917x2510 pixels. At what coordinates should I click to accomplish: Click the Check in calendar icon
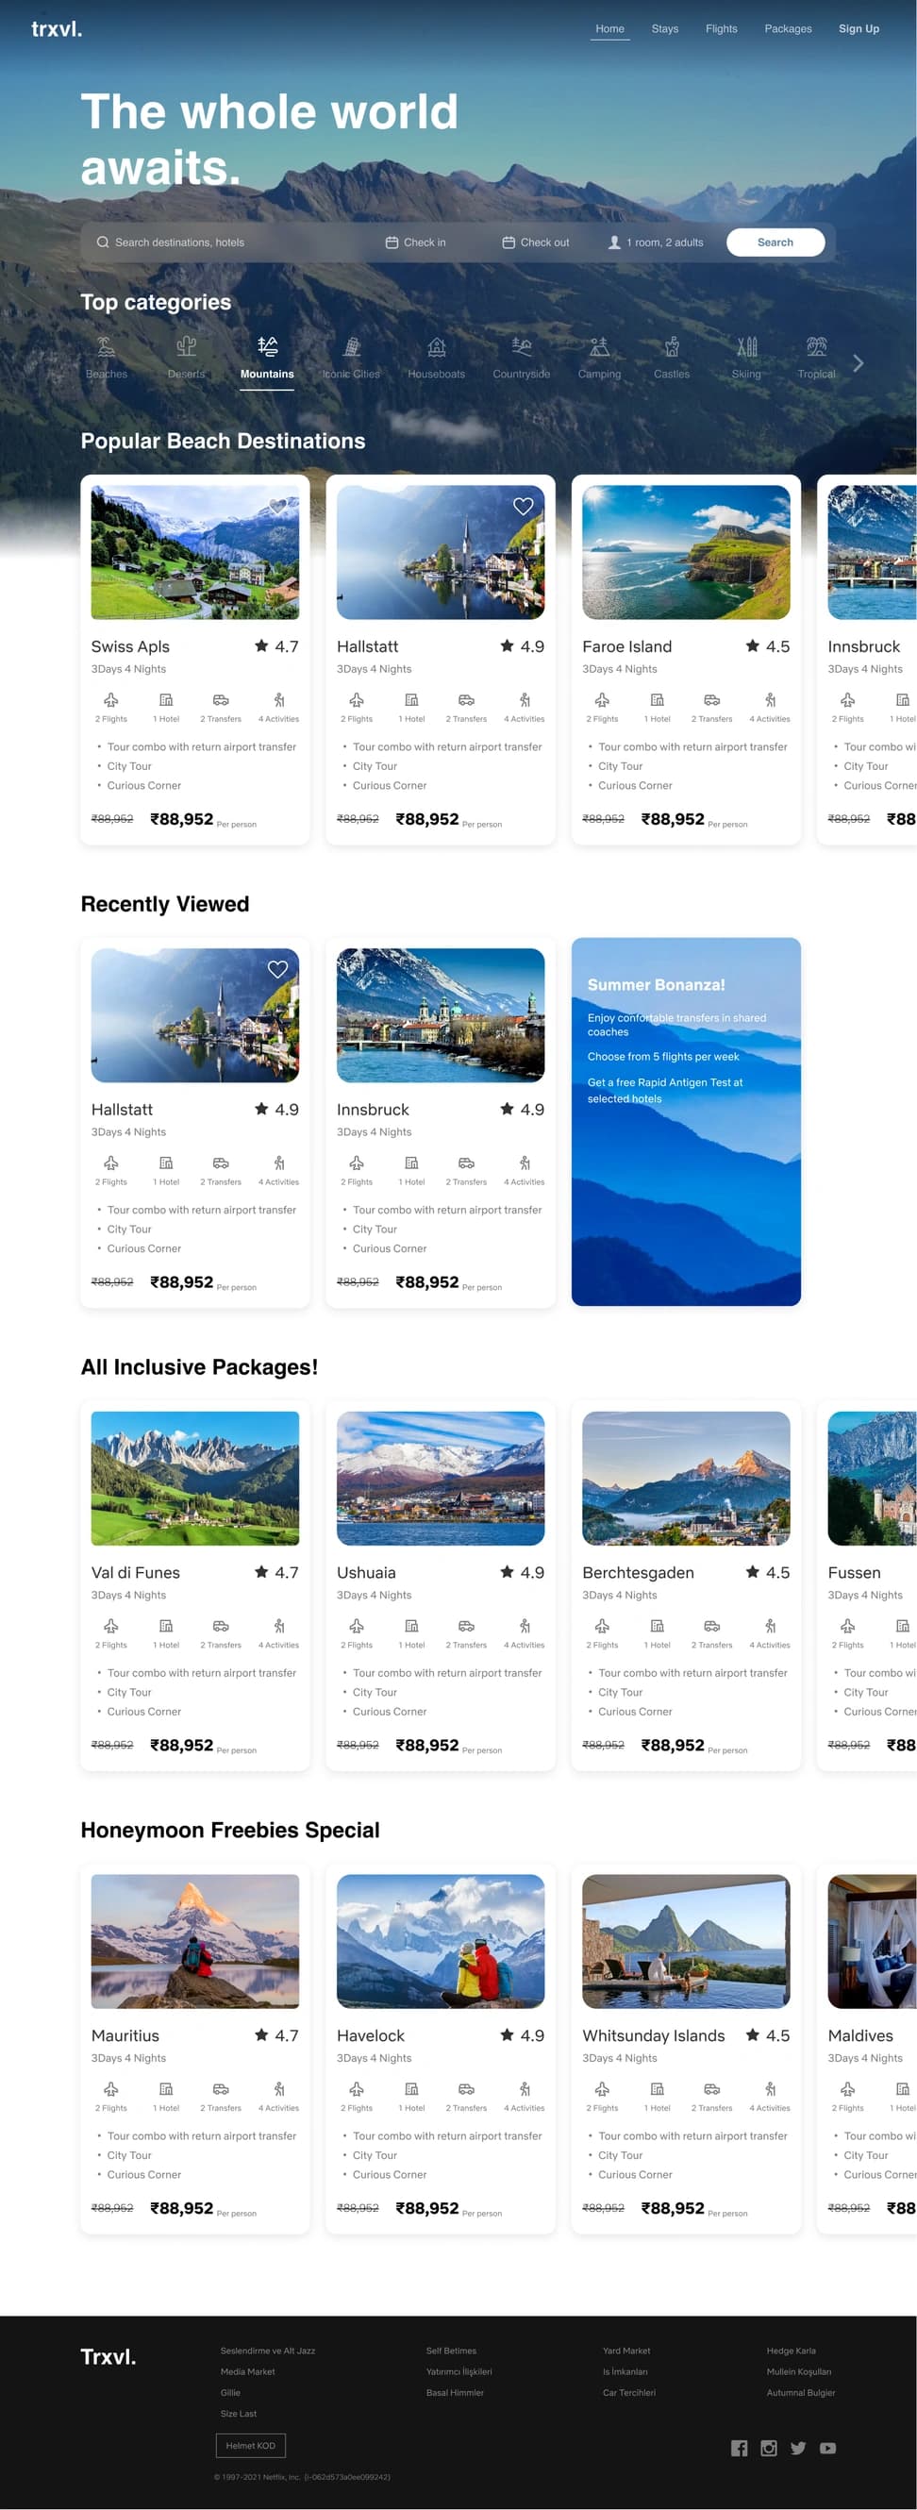click(392, 243)
